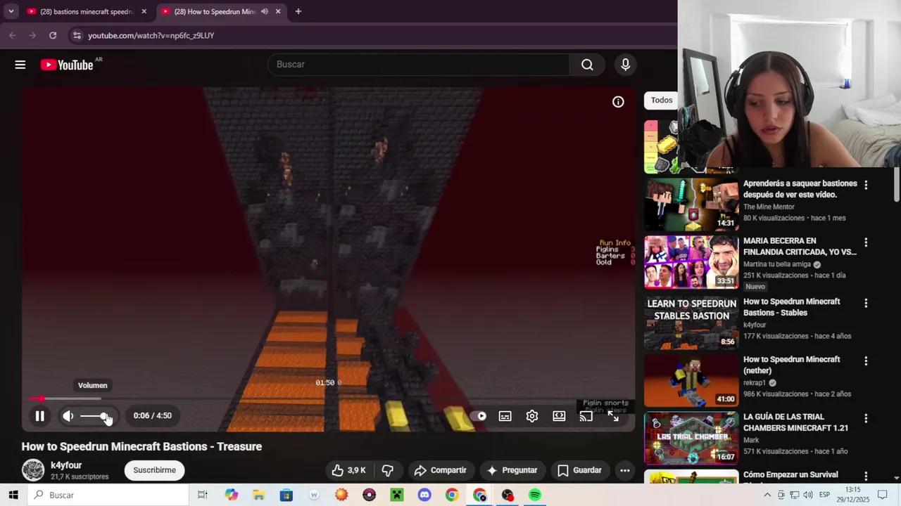Open the k4yfour channel avatar

click(33, 470)
